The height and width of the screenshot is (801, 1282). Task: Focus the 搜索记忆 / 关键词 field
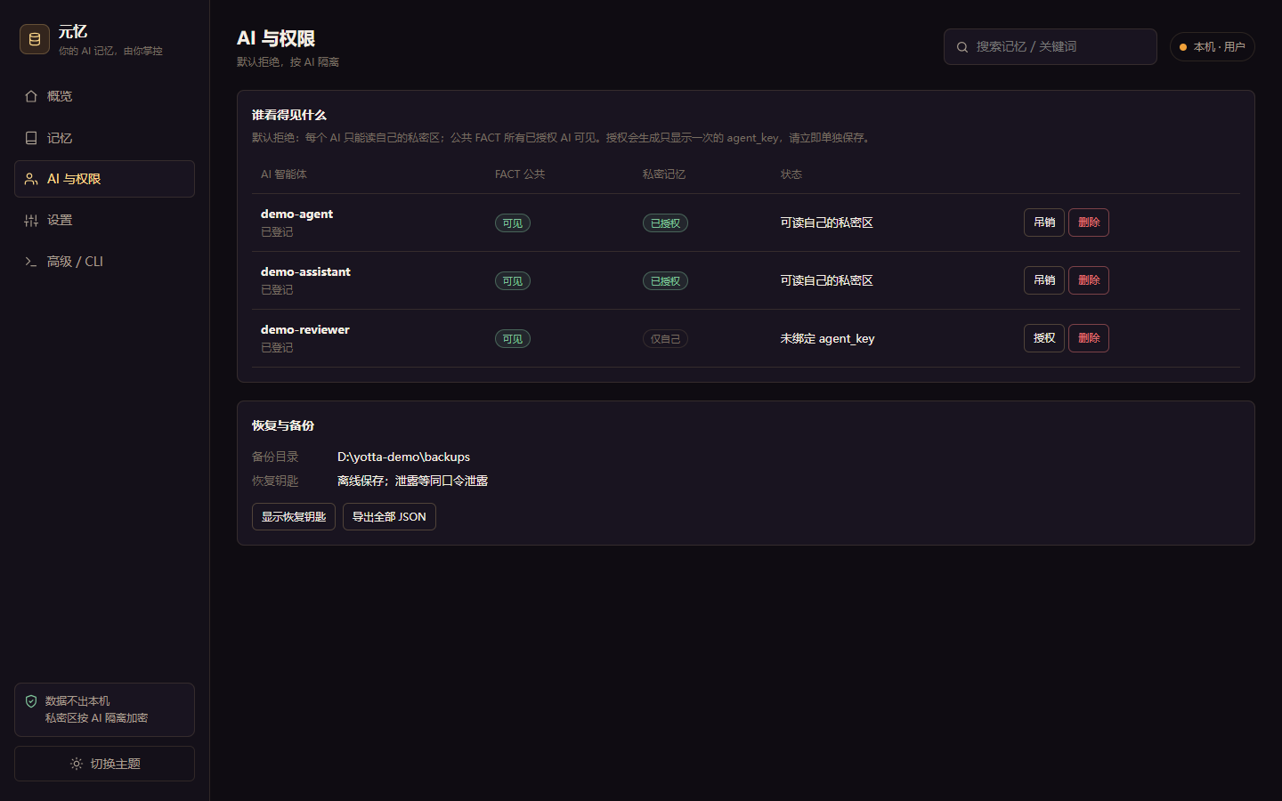(1051, 47)
